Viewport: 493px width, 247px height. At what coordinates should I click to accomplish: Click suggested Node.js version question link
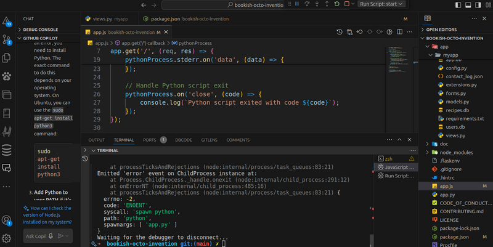47,215
